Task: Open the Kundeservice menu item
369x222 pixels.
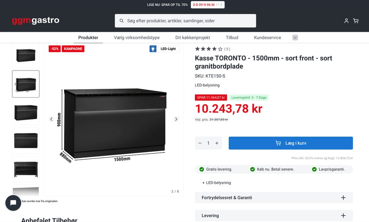Action: [268, 38]
